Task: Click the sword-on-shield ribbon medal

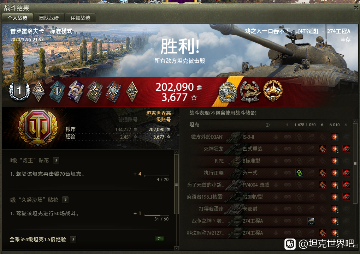Action: [57, 91]
